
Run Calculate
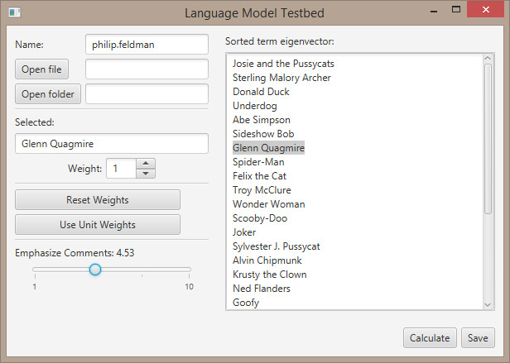429,337
